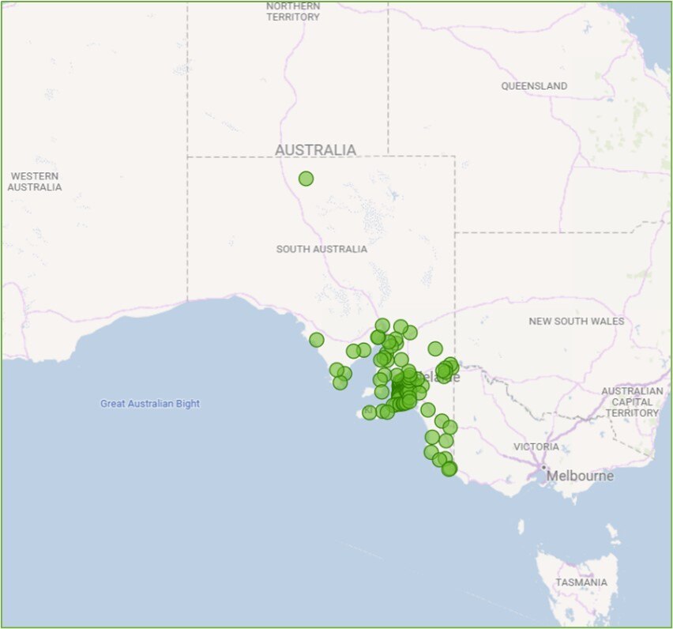Click the AUSTRALIA country label
This screenshot has width=673, height=629.
tap(315, 150)
